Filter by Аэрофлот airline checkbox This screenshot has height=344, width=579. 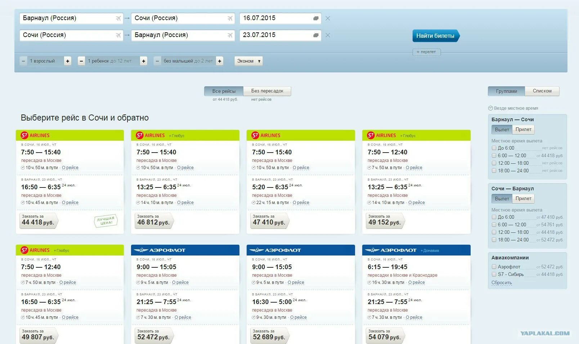[x=494, y=267]
